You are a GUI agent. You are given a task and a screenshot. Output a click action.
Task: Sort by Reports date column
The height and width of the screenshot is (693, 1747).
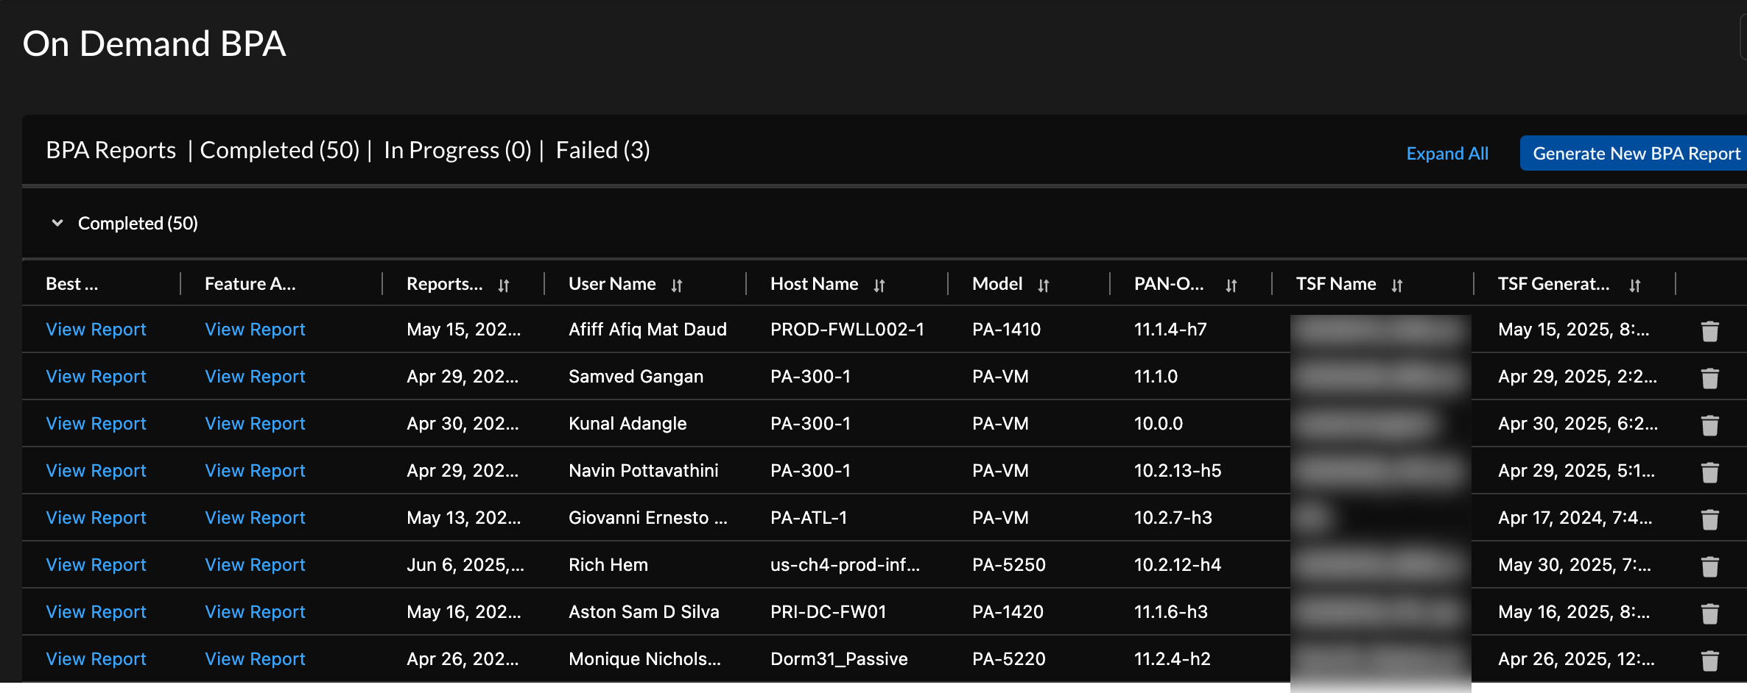coord(503,285)
